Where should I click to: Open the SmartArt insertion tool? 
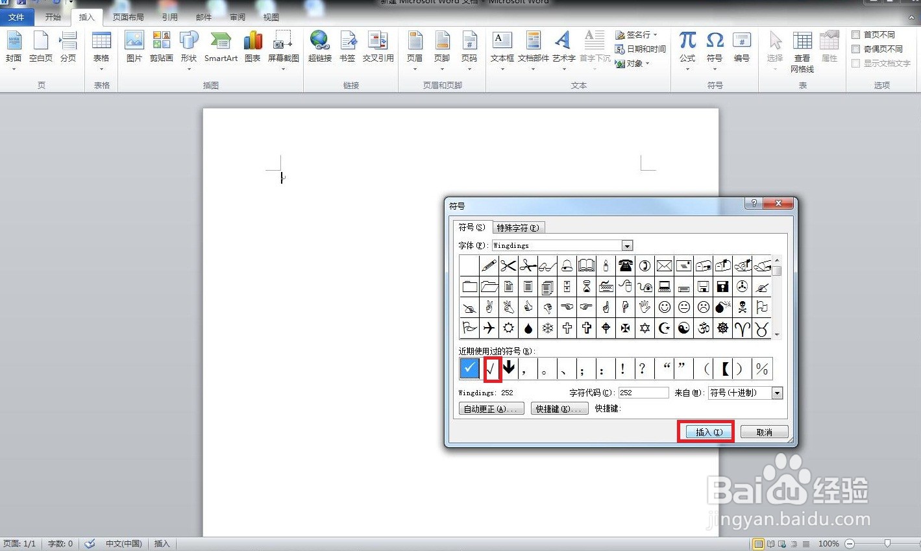tap(220, 45)
